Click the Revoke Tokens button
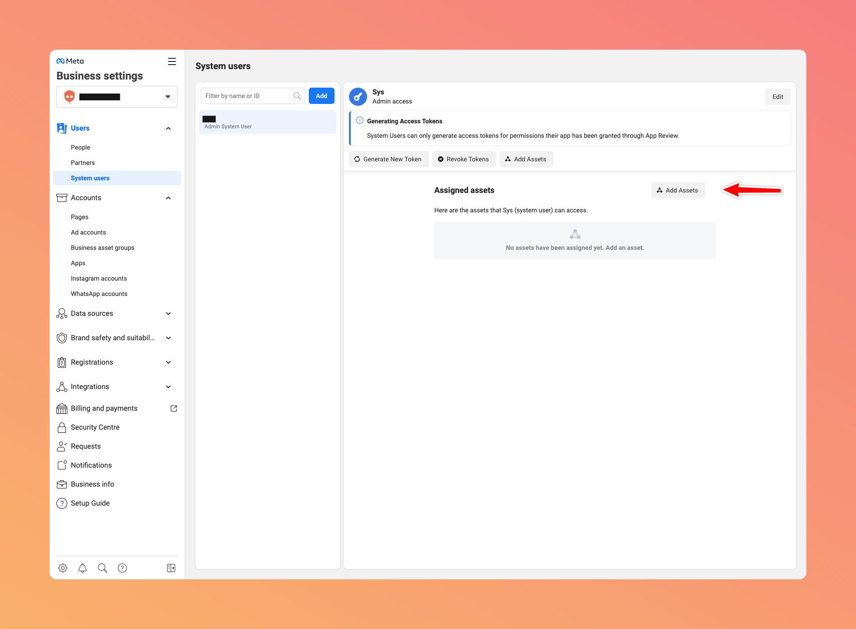 pos(464,159)
